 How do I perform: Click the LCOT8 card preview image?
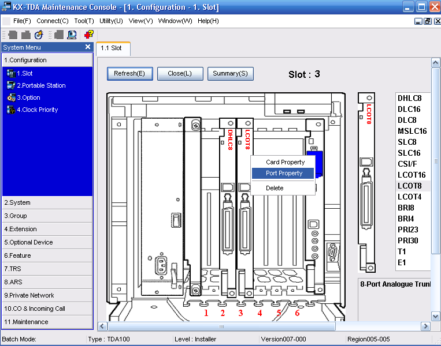(x=366, y=182)
